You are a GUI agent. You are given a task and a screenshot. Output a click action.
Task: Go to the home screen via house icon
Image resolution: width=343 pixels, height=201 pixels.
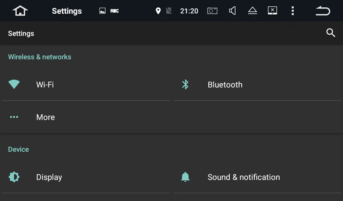(x=20, y=11)
